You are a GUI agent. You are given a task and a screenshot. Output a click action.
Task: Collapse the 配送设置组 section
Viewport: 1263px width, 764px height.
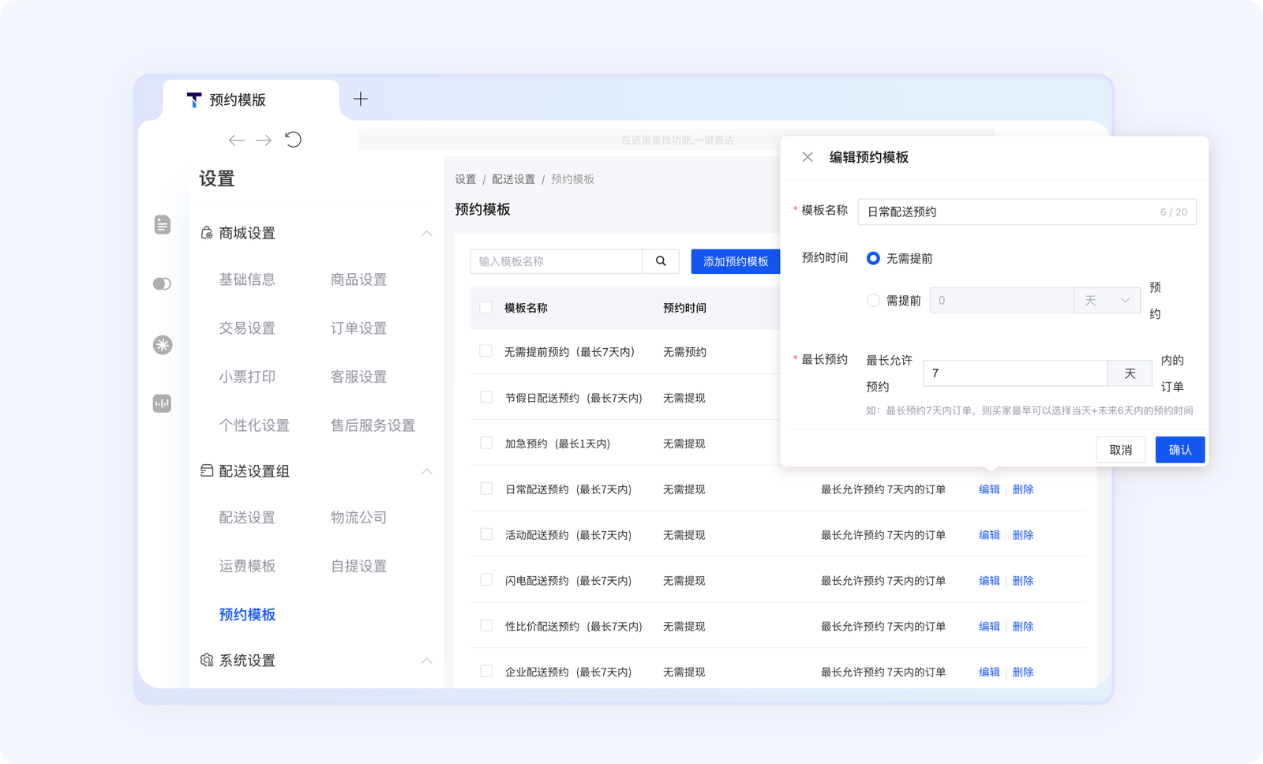tap(426, 471)
